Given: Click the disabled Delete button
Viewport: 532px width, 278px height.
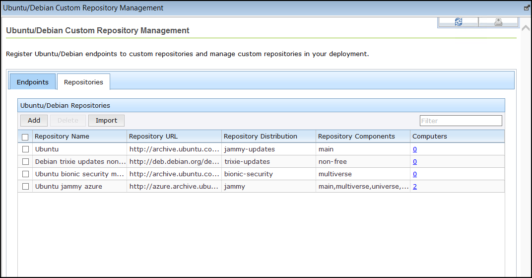Looking at the screenshot, I should [x=68, y=121].
